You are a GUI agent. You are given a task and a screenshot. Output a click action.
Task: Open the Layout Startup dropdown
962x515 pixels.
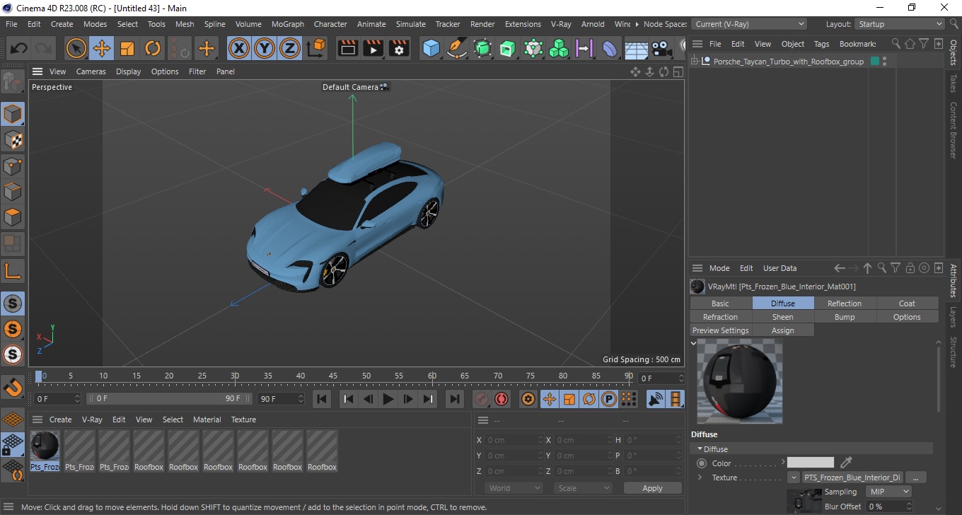pos(900,24)
